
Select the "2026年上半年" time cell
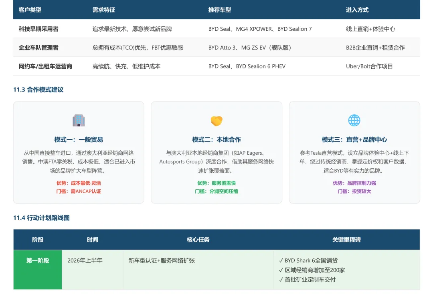point(85,260)
